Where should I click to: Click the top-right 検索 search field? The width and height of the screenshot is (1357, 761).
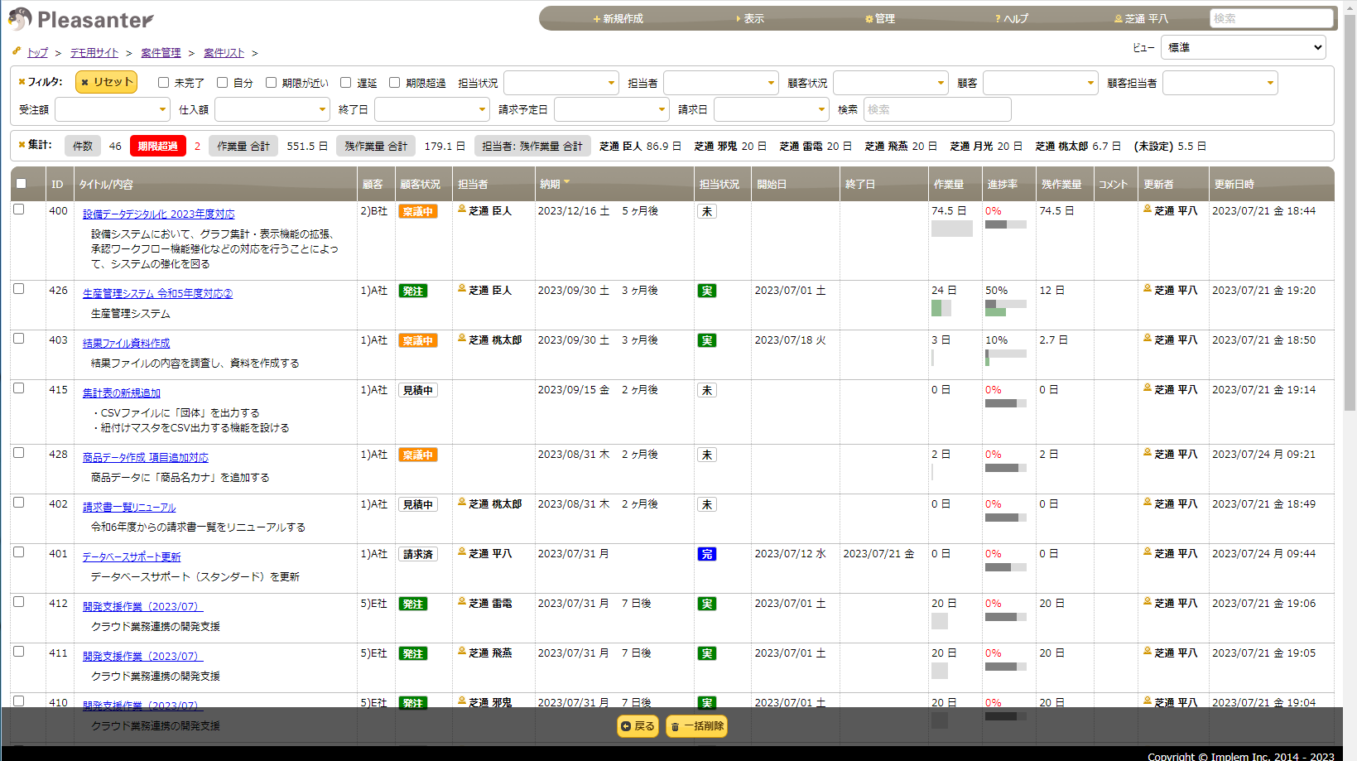click(1270, 18)
